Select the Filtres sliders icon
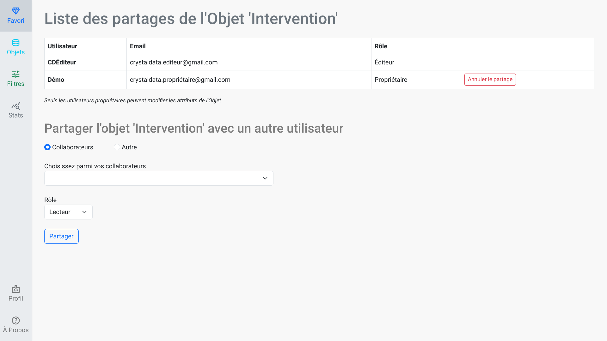This screenshot has width=607, height=341. (x=16, y=74)
